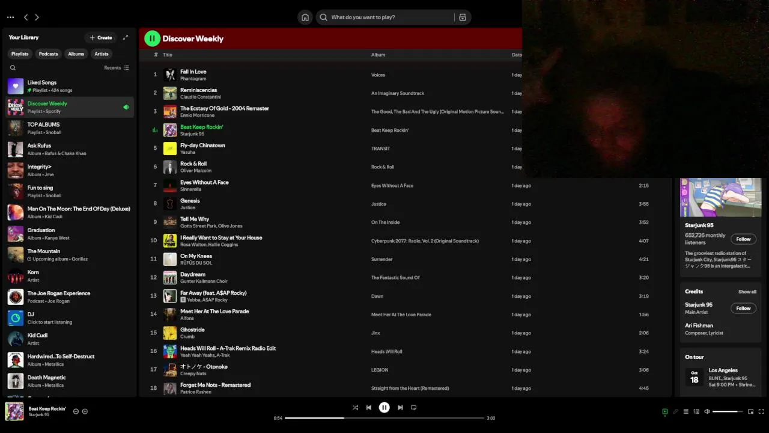Skip to the previous track

pyautogui.click(x=368, y=407)
